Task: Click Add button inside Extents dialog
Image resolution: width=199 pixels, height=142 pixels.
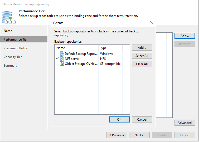Action: tap(142, 48)
